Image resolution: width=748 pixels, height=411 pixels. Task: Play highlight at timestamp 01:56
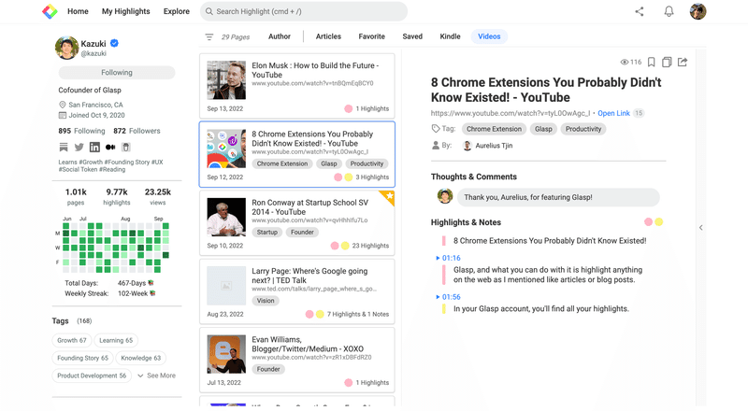(x=448, y=297)
